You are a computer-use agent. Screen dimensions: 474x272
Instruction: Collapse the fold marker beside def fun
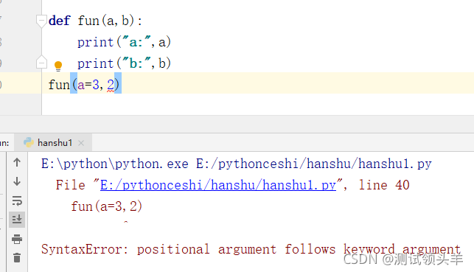click(x=41, y=21)
